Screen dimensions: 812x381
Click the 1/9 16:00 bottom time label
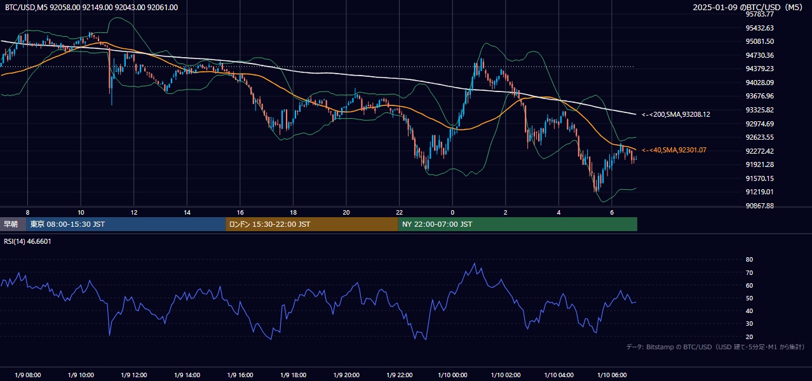pyautogui.click(x=240, y=375)
